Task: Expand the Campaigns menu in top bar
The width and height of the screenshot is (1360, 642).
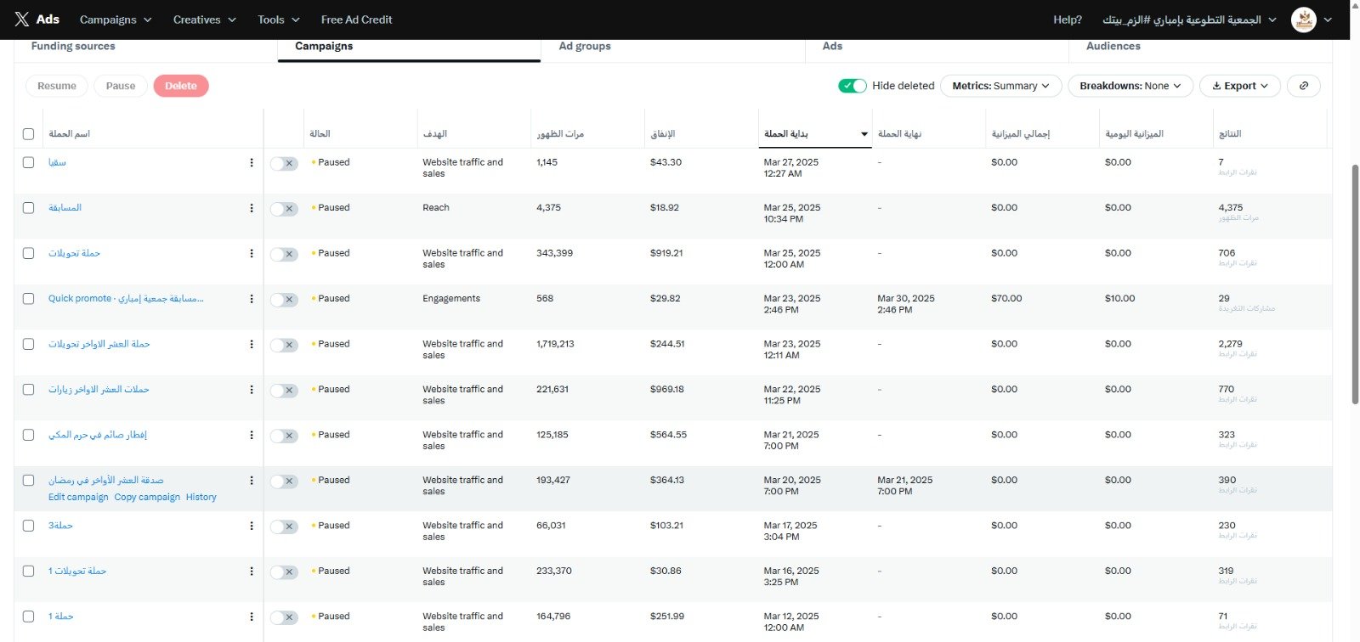Action: [116, 20]
